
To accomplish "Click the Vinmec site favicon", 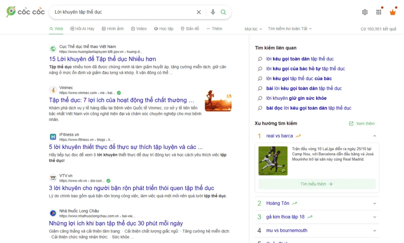I will (x=53, y=90).
